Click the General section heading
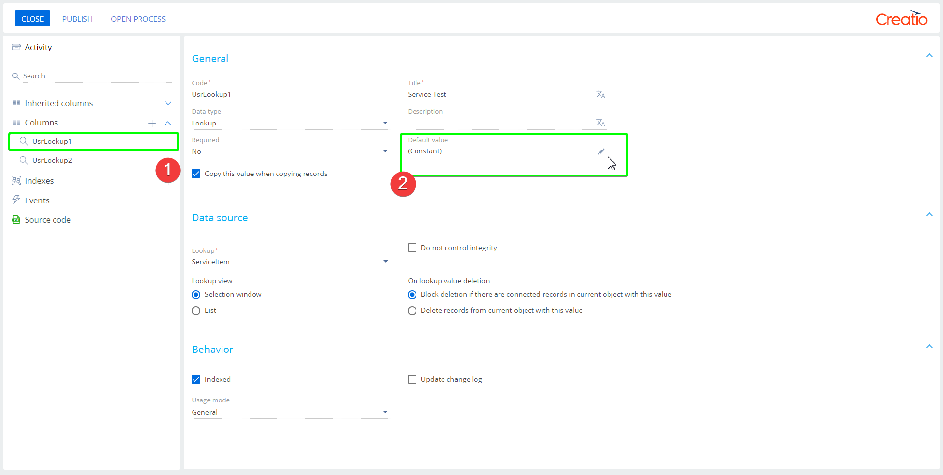 click(210, 59)
